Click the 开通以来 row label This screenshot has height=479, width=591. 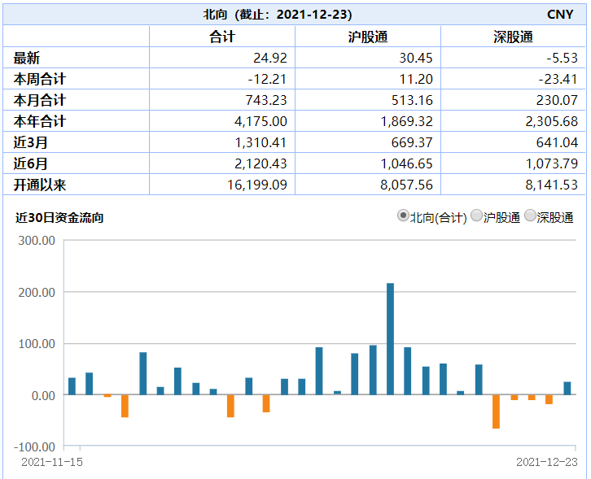pos(40,185)
